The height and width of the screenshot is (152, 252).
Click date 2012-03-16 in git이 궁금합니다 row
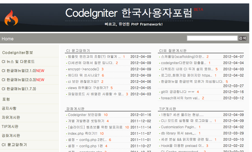click(x=233, y=92)
